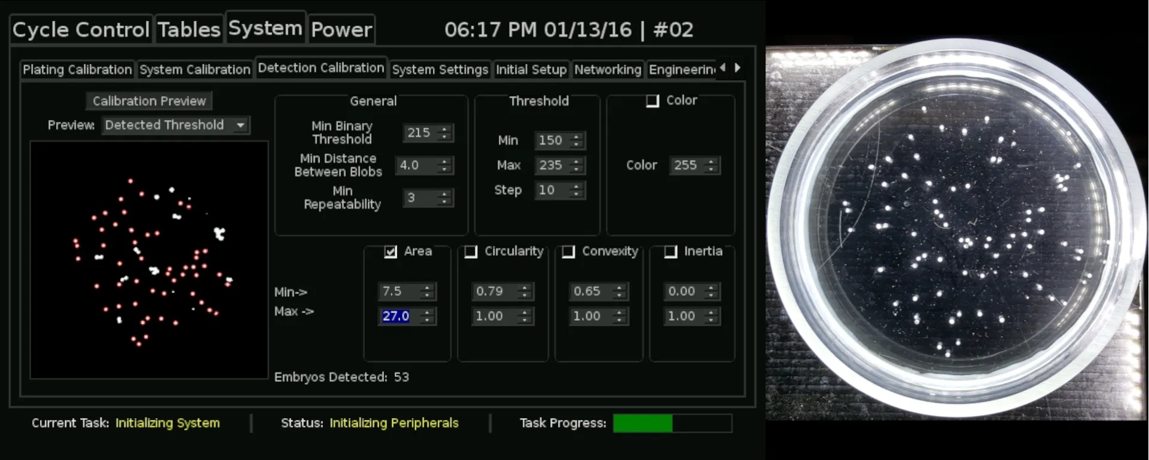Viewport: 1149px width, 460px height.
Task: Click the Task Progress bar
Action: point(672,423)
